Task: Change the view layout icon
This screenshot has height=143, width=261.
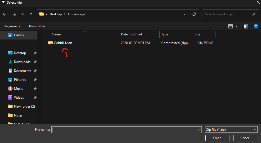Action: [230, 26]
